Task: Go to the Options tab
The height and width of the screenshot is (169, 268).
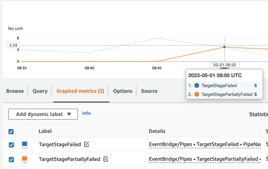Action: (123, 91)
